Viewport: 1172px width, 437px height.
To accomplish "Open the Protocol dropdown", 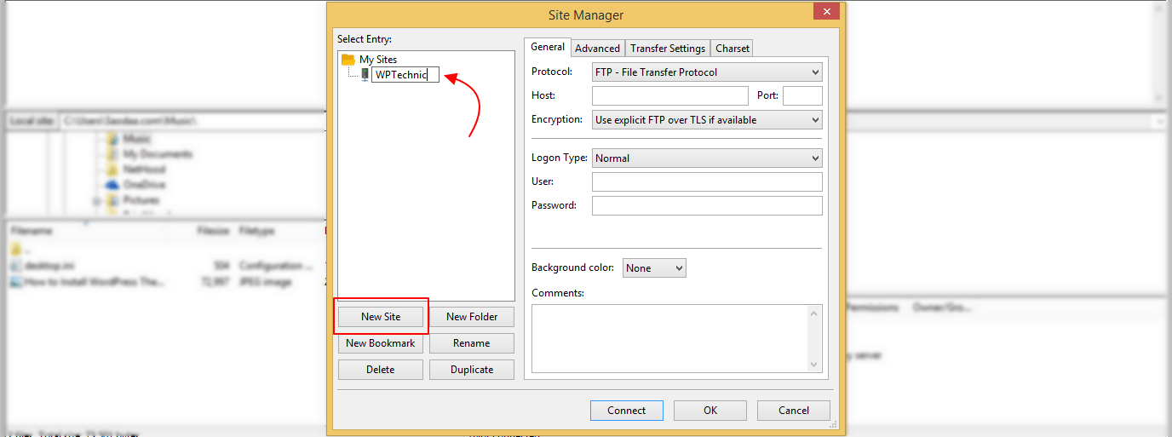I will click(707, 72).
